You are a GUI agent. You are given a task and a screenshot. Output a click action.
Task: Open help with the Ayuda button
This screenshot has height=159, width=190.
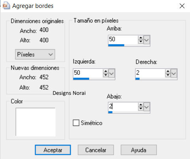[139, 150]
